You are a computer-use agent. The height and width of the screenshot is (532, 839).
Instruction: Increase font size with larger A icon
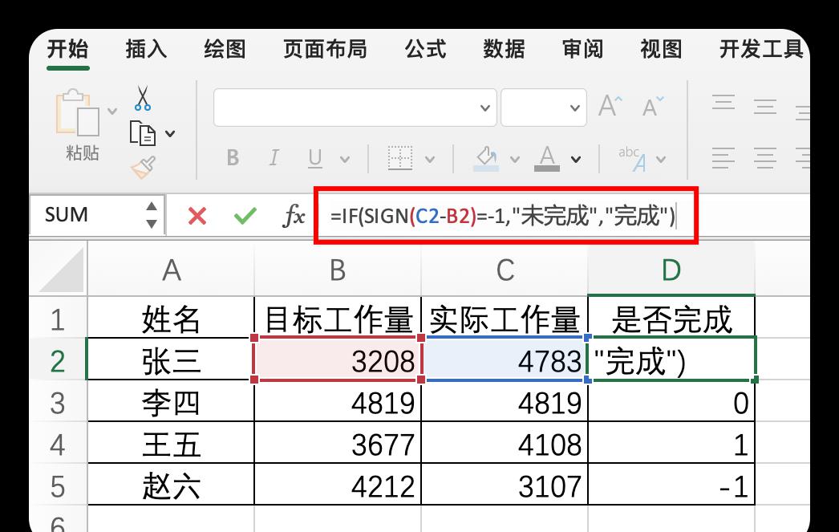(610, 106)
